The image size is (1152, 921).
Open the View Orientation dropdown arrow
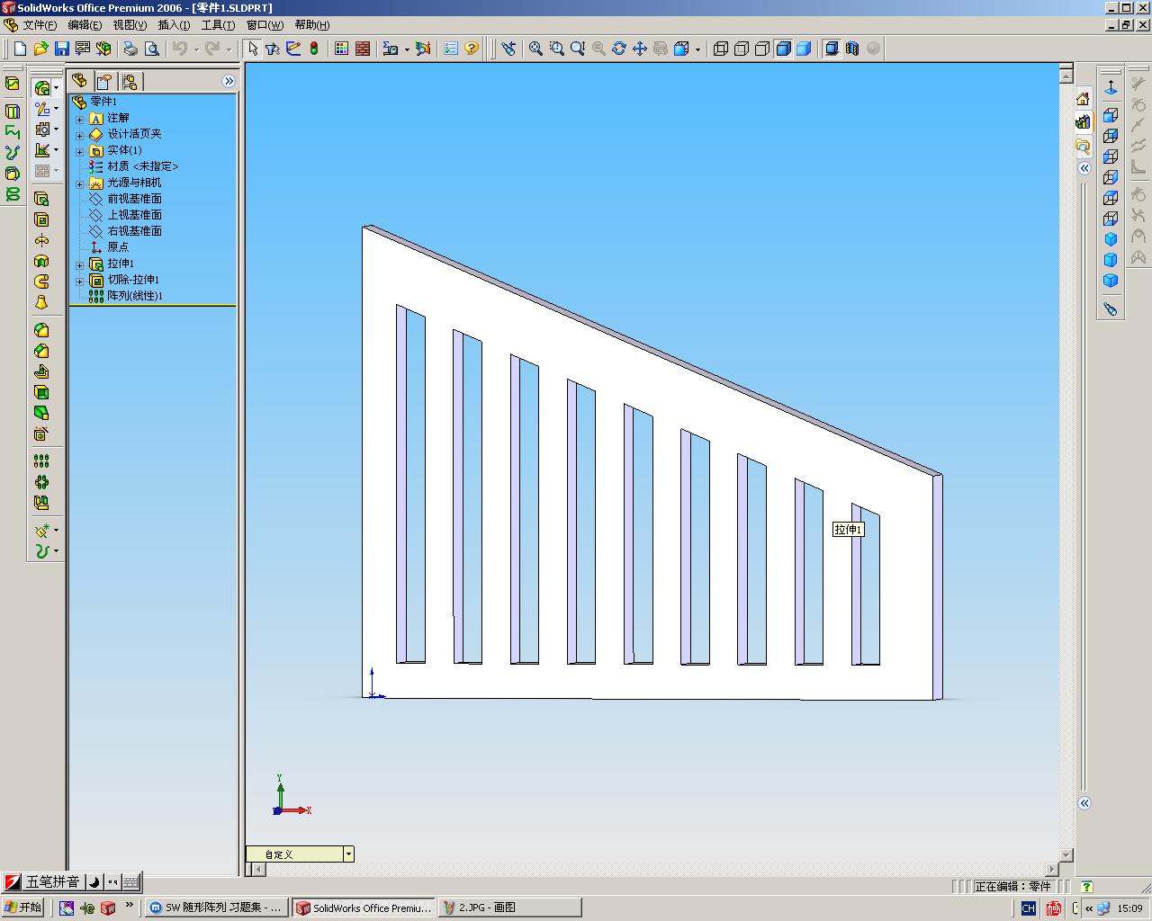(x=697, y=49)
